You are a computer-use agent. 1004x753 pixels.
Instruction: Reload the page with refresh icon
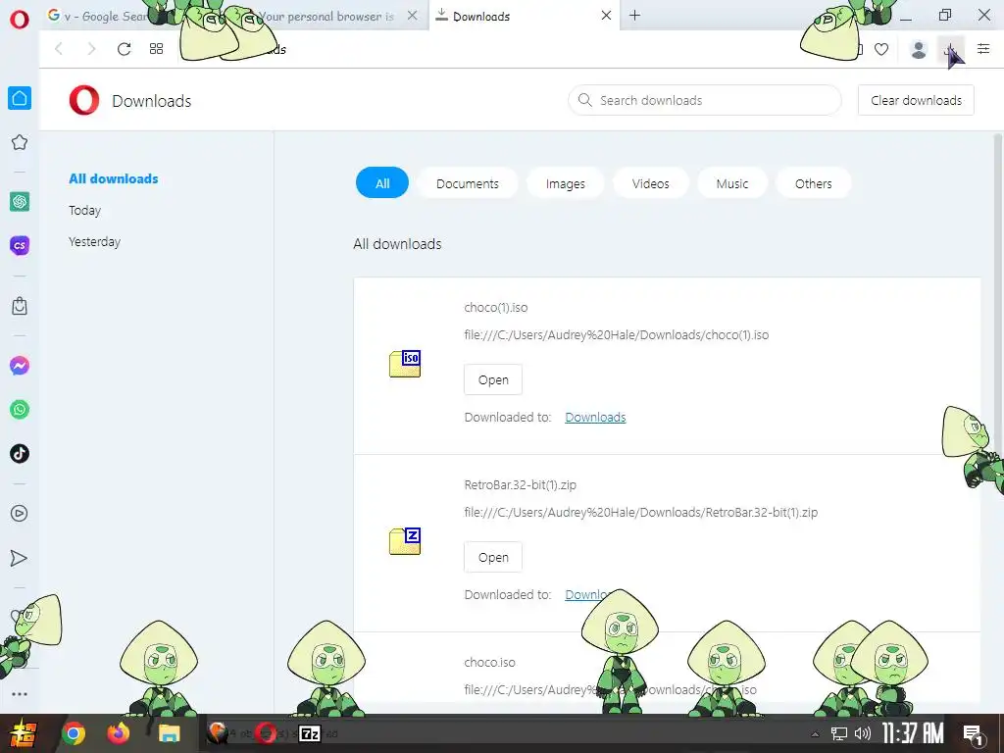click(x=125, y=49)
